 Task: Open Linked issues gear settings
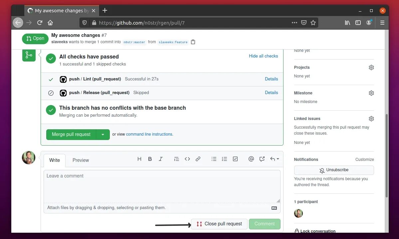371,119
